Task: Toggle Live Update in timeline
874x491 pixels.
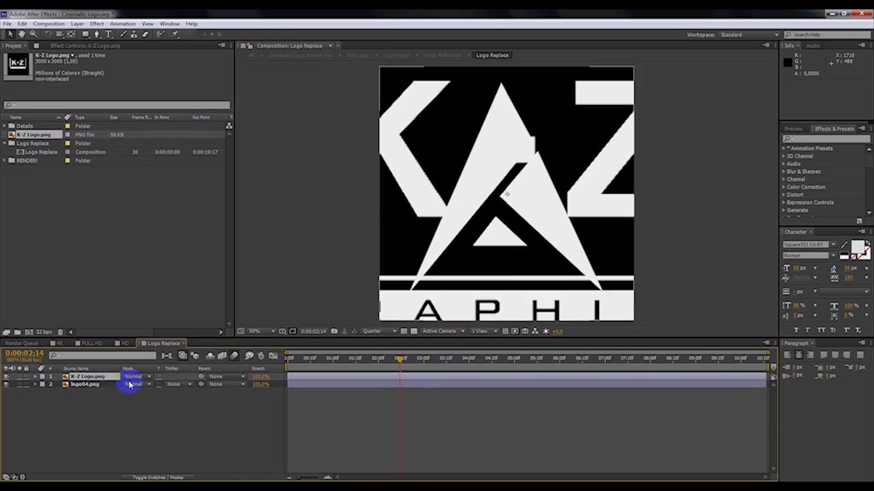Action: point(182,355)
